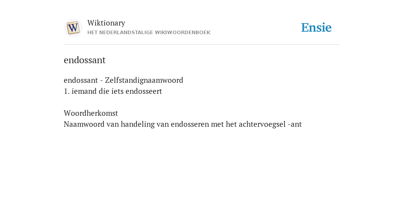Click the horizontal divider under the header
Screen dimensions: 403x201
(201, 45)
